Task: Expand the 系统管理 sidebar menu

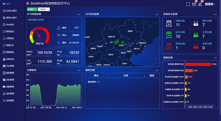Action: point(11,101)
